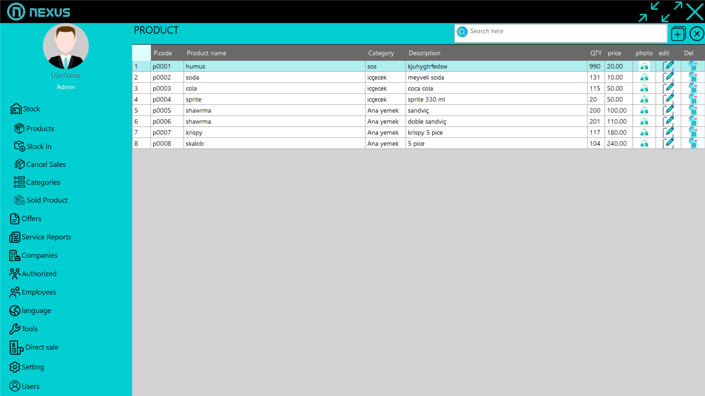Open Employees section
This screenshot has width=705, height=396.
(x=33, y=292)
